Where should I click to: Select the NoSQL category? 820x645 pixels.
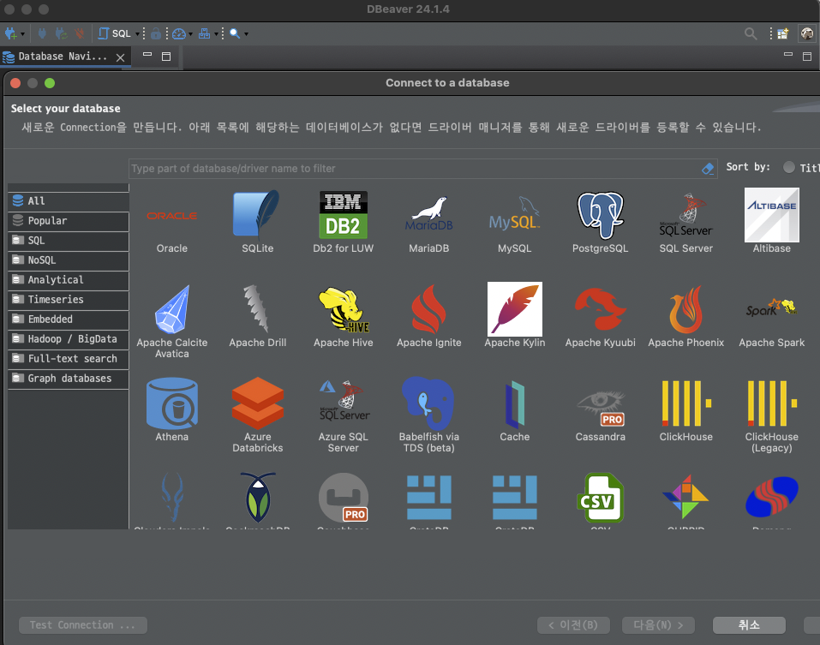click(69, 260)
